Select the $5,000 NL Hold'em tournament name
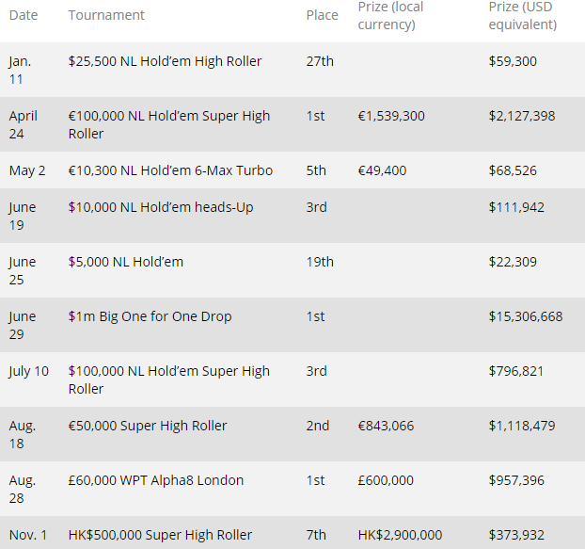The height and width of the screenshot is (549, 585). [125, 262]
